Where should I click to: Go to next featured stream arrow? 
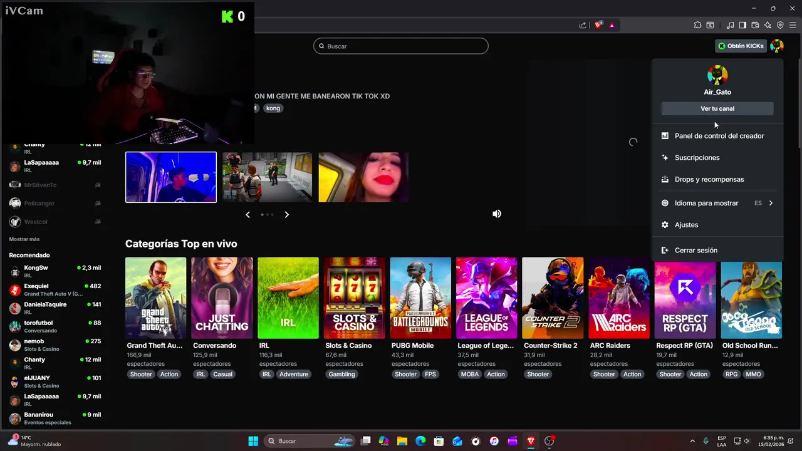coord(286,214)
